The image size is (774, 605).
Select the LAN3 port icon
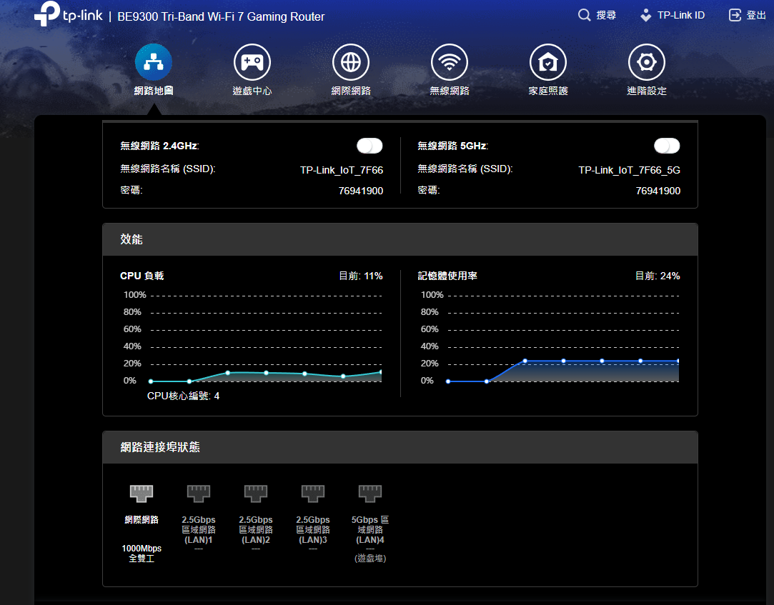(x=313, y=493)
